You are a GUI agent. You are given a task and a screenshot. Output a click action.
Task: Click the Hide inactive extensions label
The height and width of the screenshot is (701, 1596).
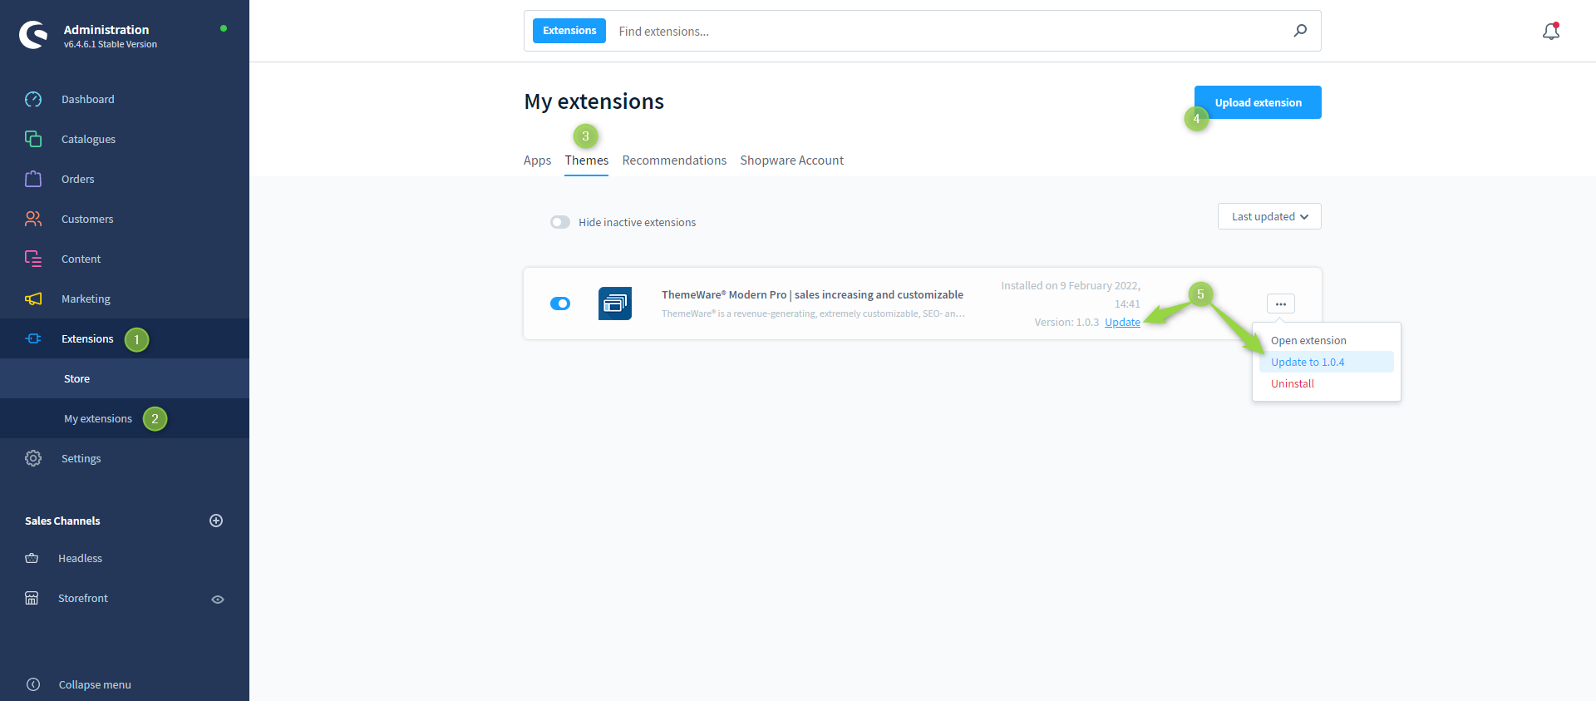[x=638, y=222]
